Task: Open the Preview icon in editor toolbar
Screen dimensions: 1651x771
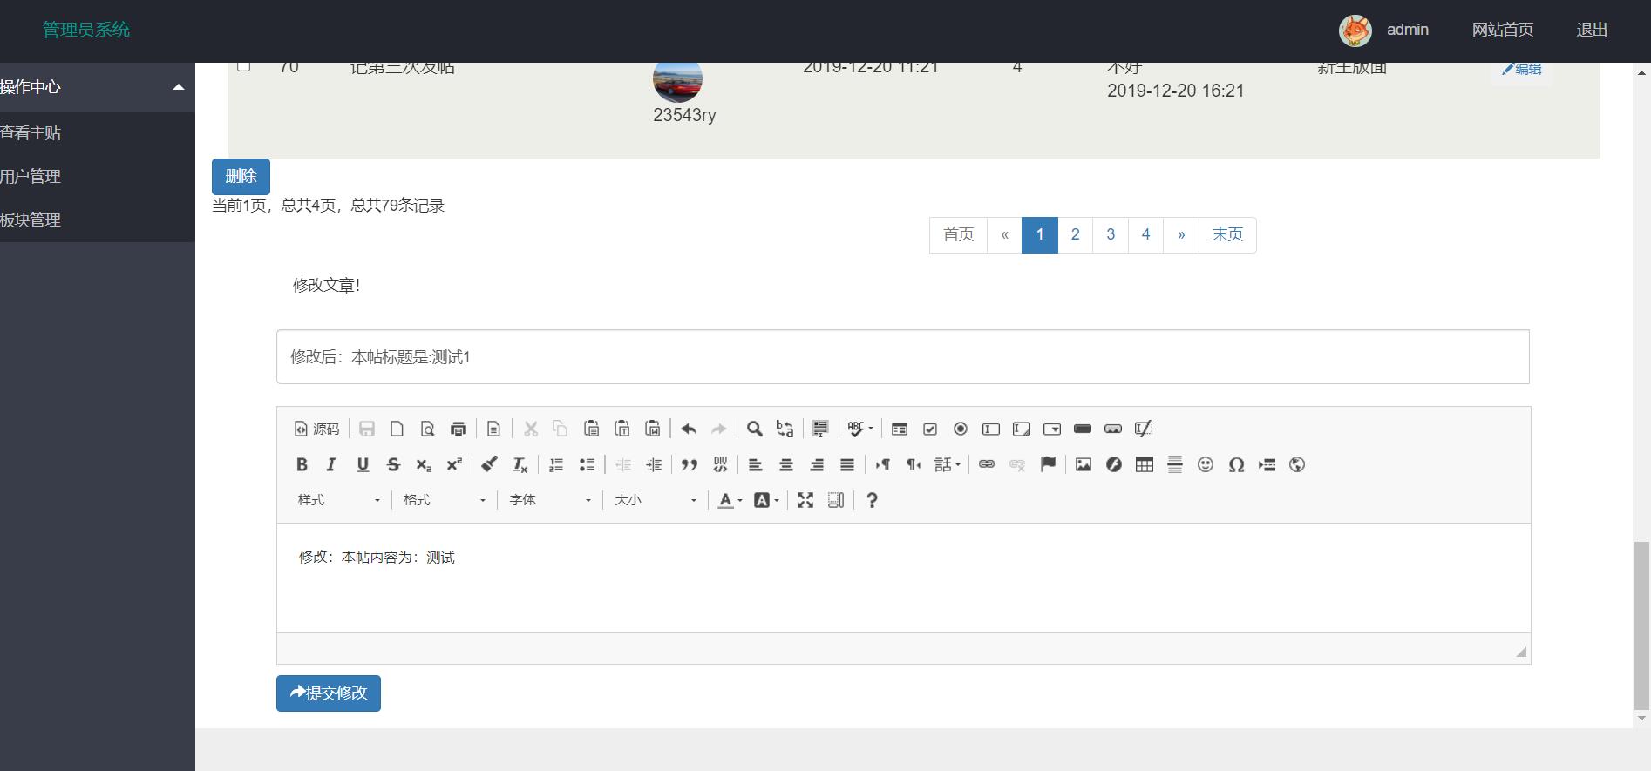Action: click(427, 429)
